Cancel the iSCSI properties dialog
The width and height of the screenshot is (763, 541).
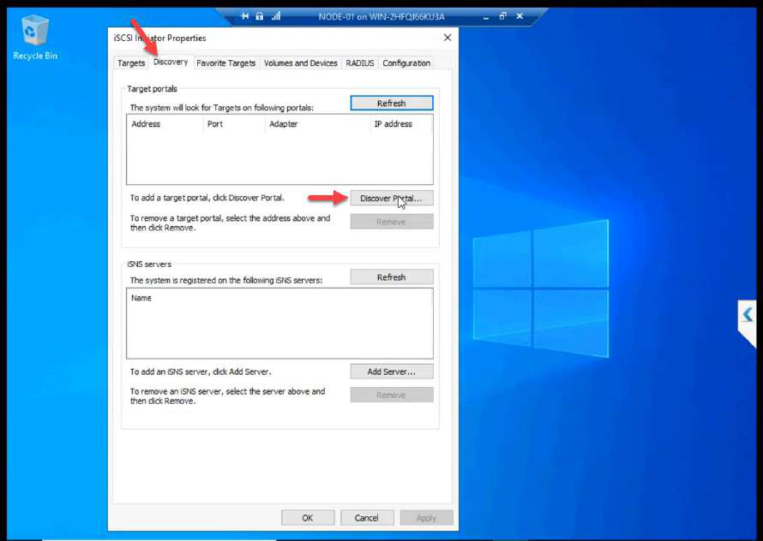[367, 518]
